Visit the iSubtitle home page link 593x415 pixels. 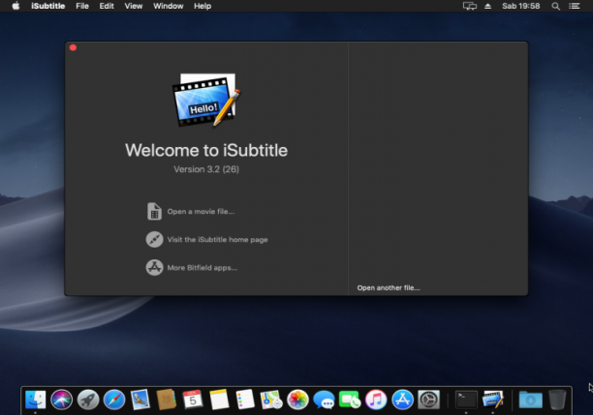[x=217, y=239]
